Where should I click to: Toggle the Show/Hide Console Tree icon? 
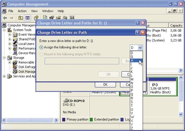pos(27,18)
